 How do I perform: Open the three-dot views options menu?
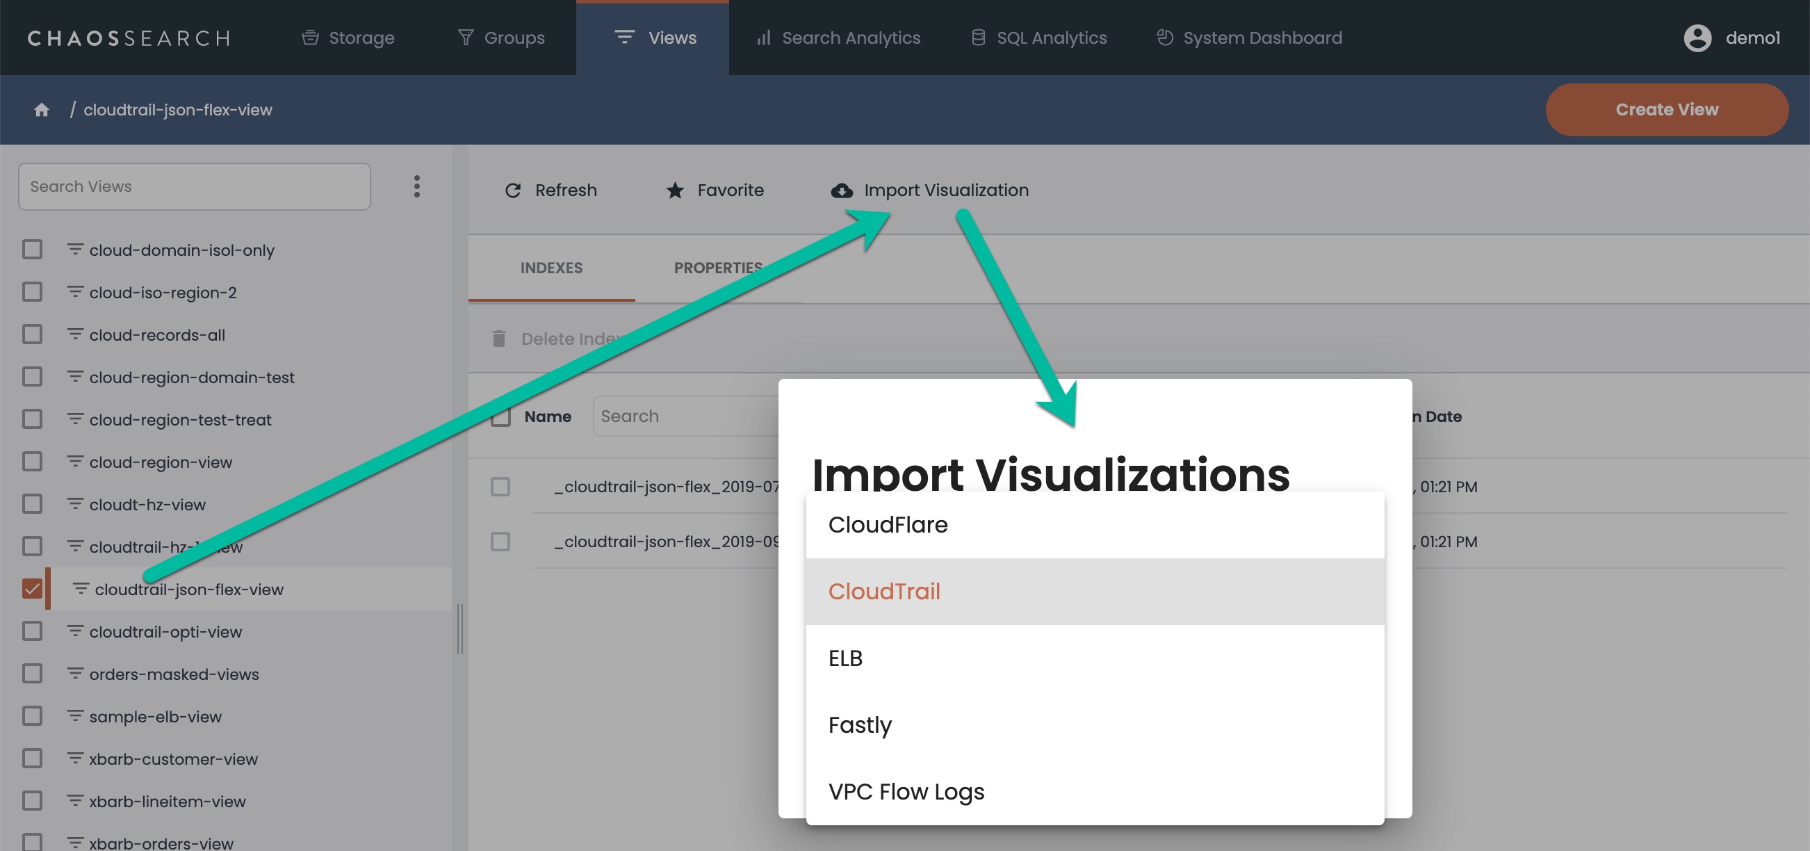(x=416, y=186)
